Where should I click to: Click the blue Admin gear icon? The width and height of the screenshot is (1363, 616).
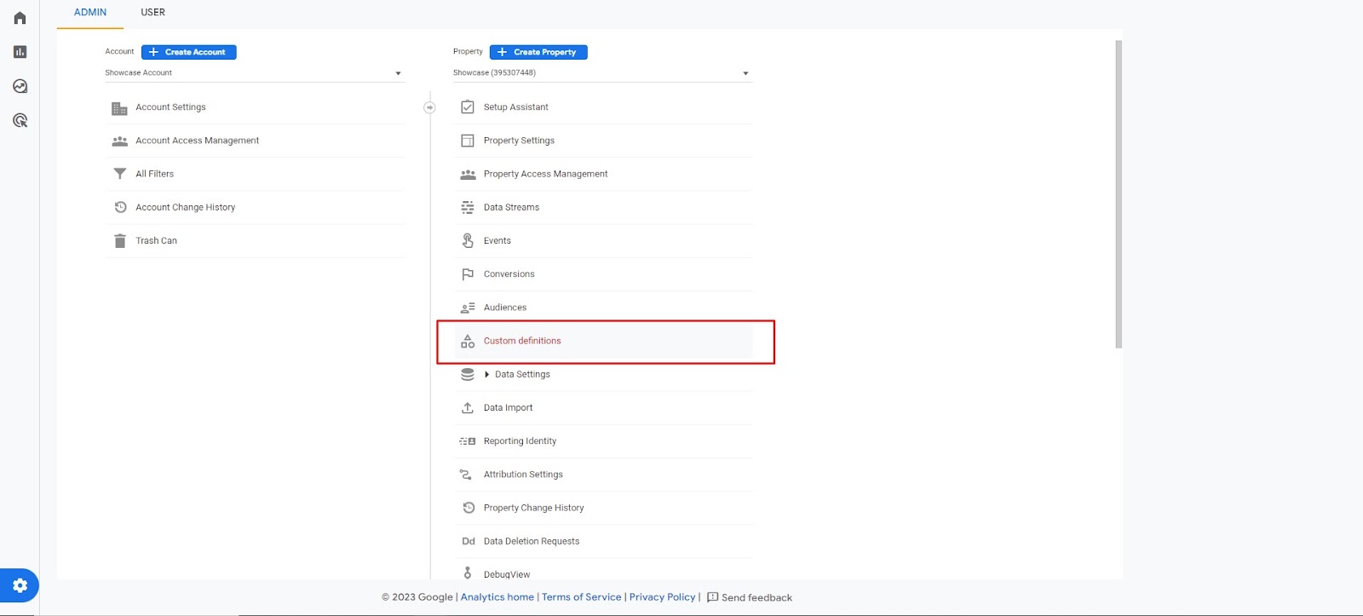(x=20, y=585)
